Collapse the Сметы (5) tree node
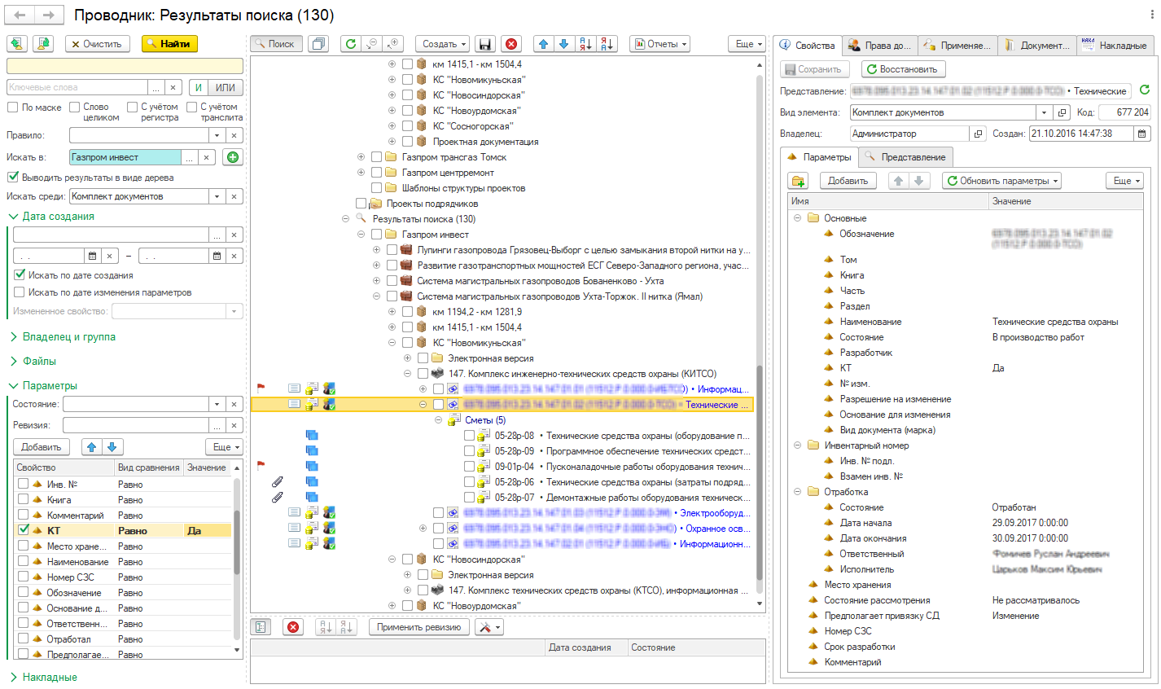The width and height of the screenshot is (1161, 689). pyautogui.click(x=438, y=420)
